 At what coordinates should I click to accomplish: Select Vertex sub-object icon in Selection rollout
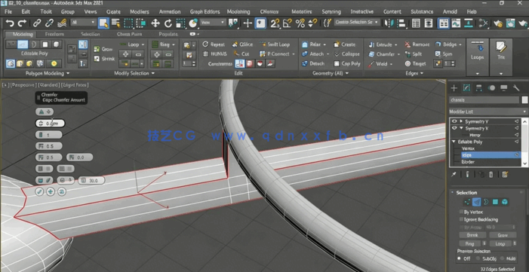coord(467,202)
